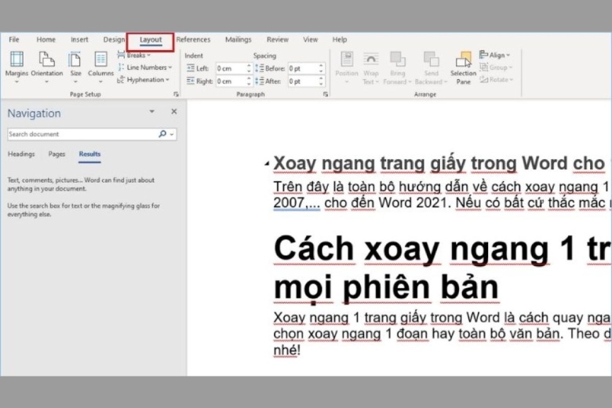Screen dimensions: 612x408
Task: Adjust Indent Right with spinner arrows
Action: click(x=249, y=82)
